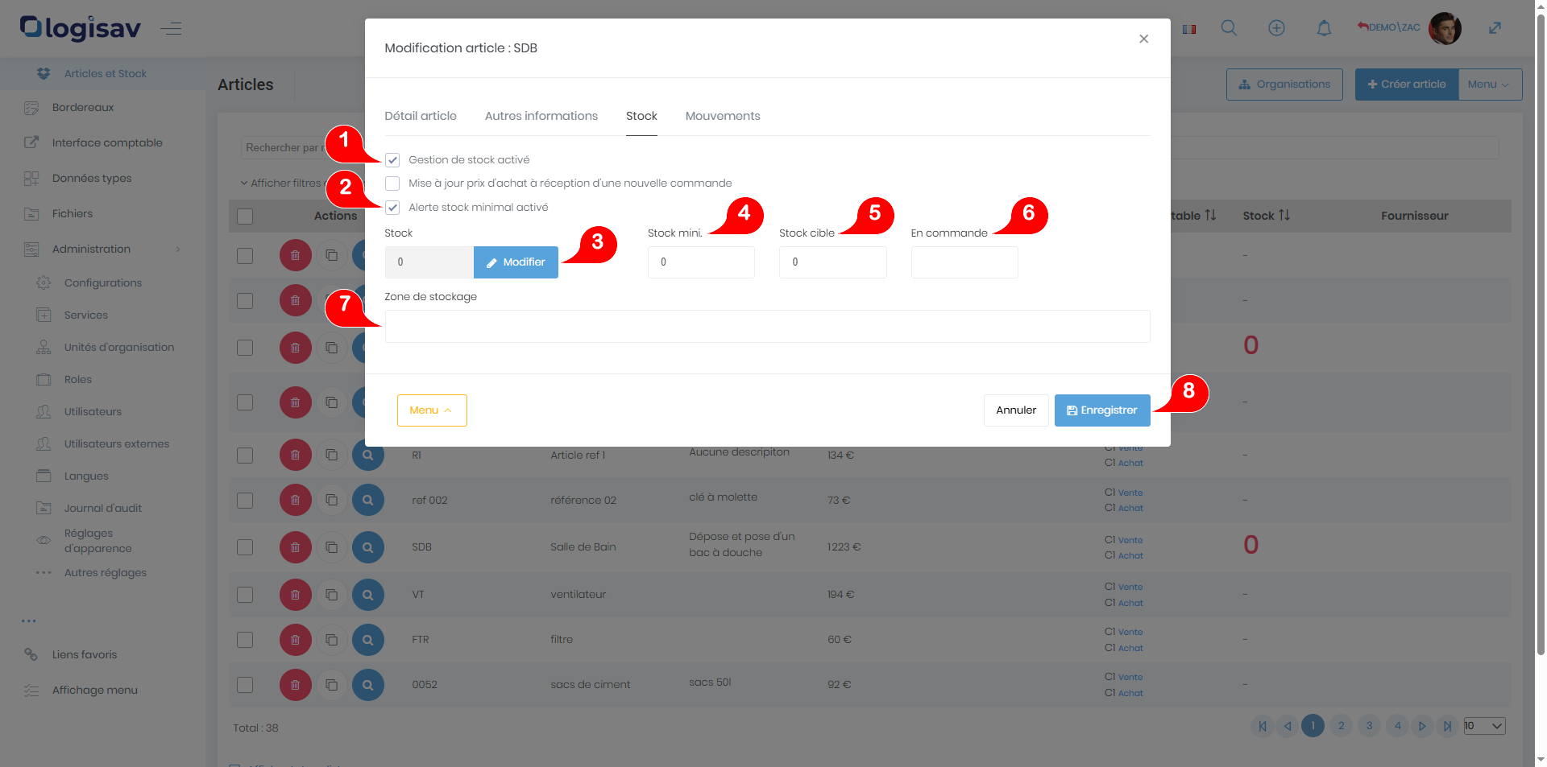Open the Détail article tab

420,116
